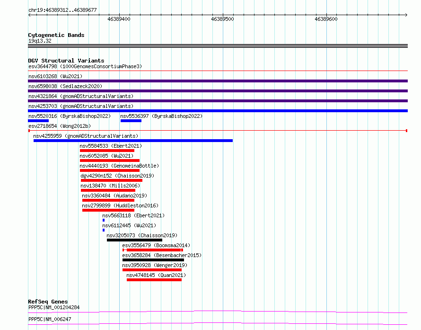Select the red dgv4290n152 variant bar
This screenshot has width=421, height=330.
tap(112, 180)
